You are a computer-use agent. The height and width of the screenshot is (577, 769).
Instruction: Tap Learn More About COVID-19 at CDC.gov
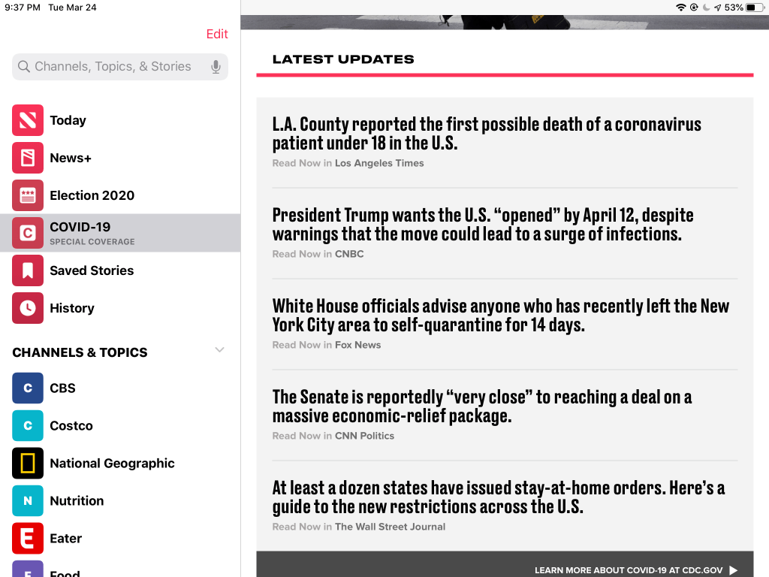[635, 570]
